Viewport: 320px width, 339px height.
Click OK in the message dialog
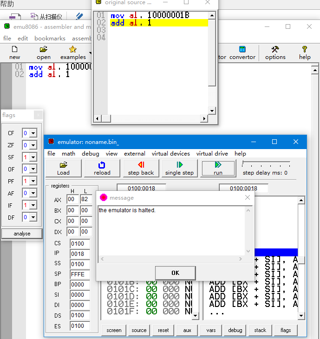176,273
